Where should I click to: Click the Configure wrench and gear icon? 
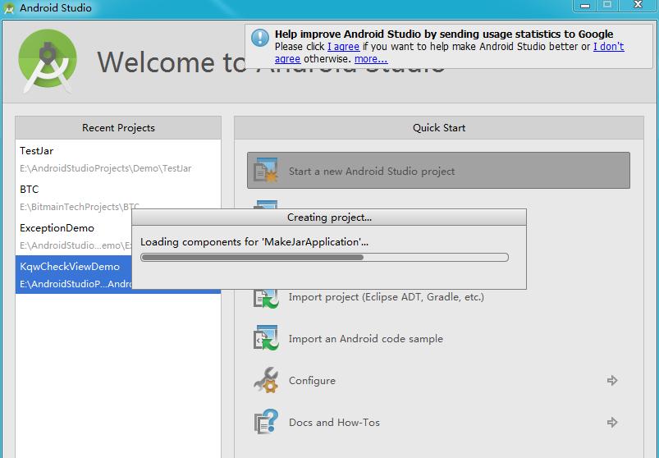pyautogui.click(x=266, y=380)
